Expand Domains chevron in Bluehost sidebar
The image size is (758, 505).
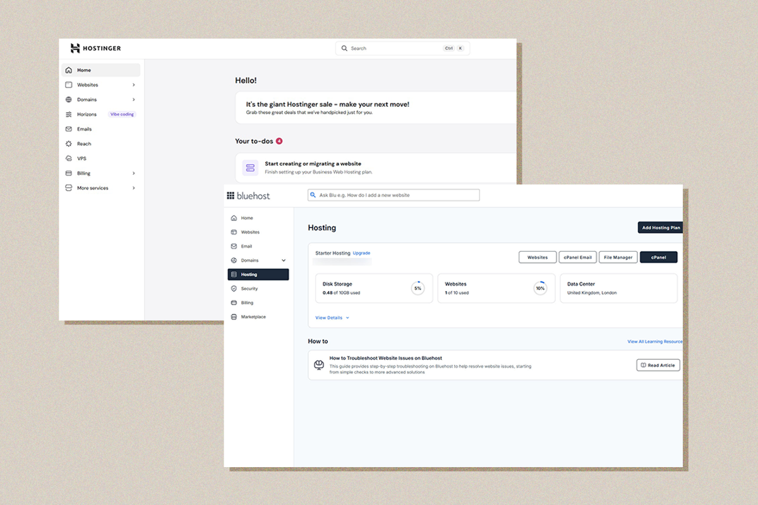(x=284, y=260)
